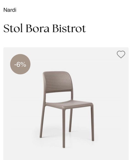This screenshot has height=160, width=132.
Task: Click the chair's rear inner leg
Action: pyautogui.click(x=70, y=120)
